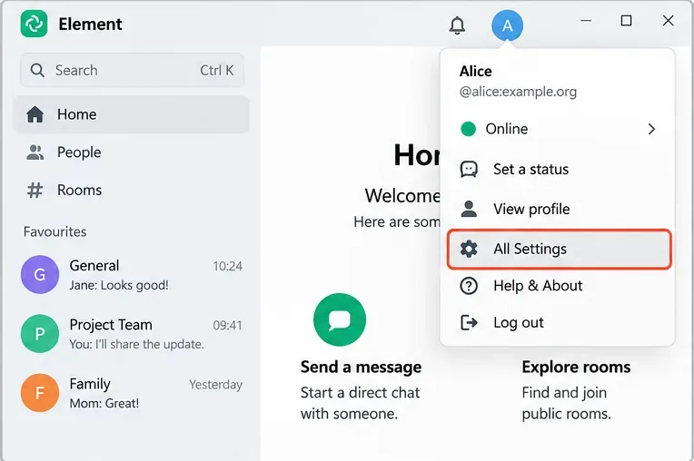Open the notifications bell
The width and height of the screenshot is (694, 461).
point(457,25)
